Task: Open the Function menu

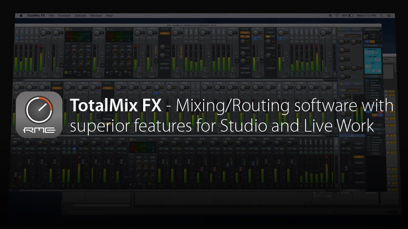Action: tap(64, 16)
